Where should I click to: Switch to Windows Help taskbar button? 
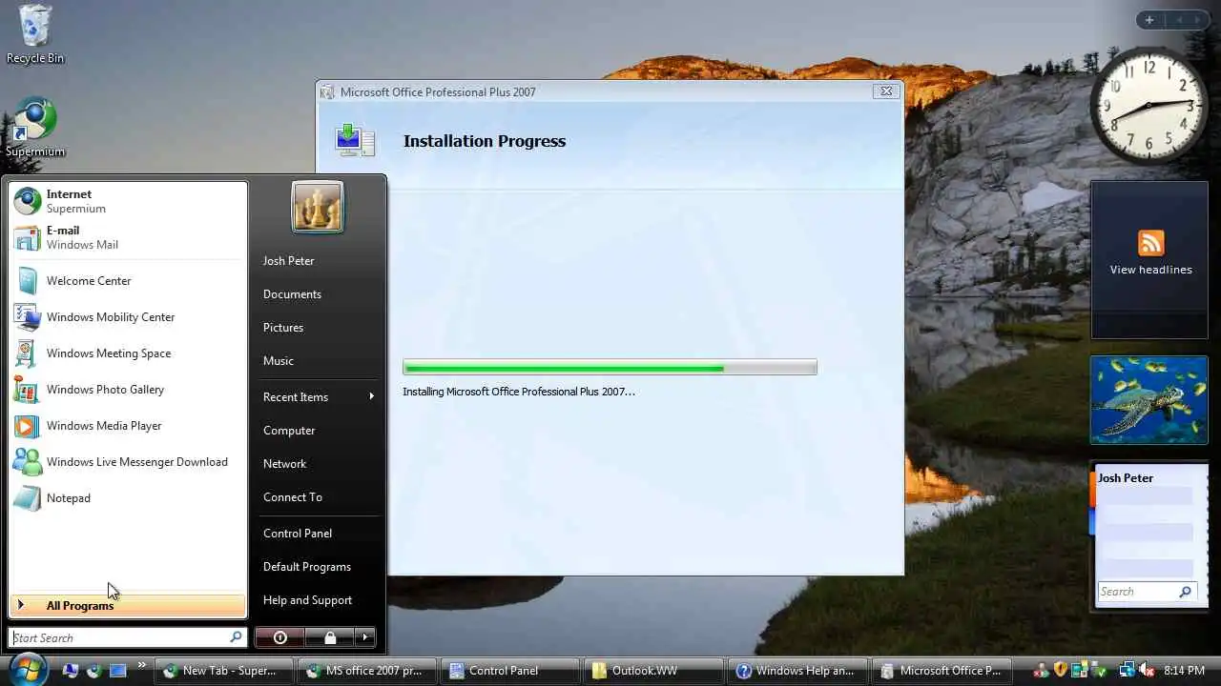pyautogui.click(x=797, y=671)
